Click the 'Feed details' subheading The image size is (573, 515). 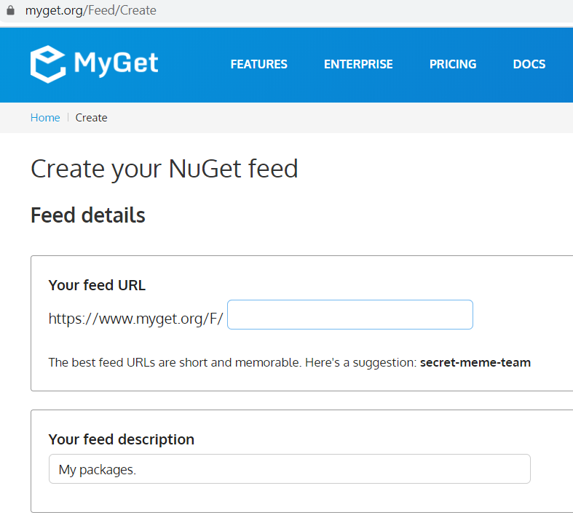click(88, 215)
